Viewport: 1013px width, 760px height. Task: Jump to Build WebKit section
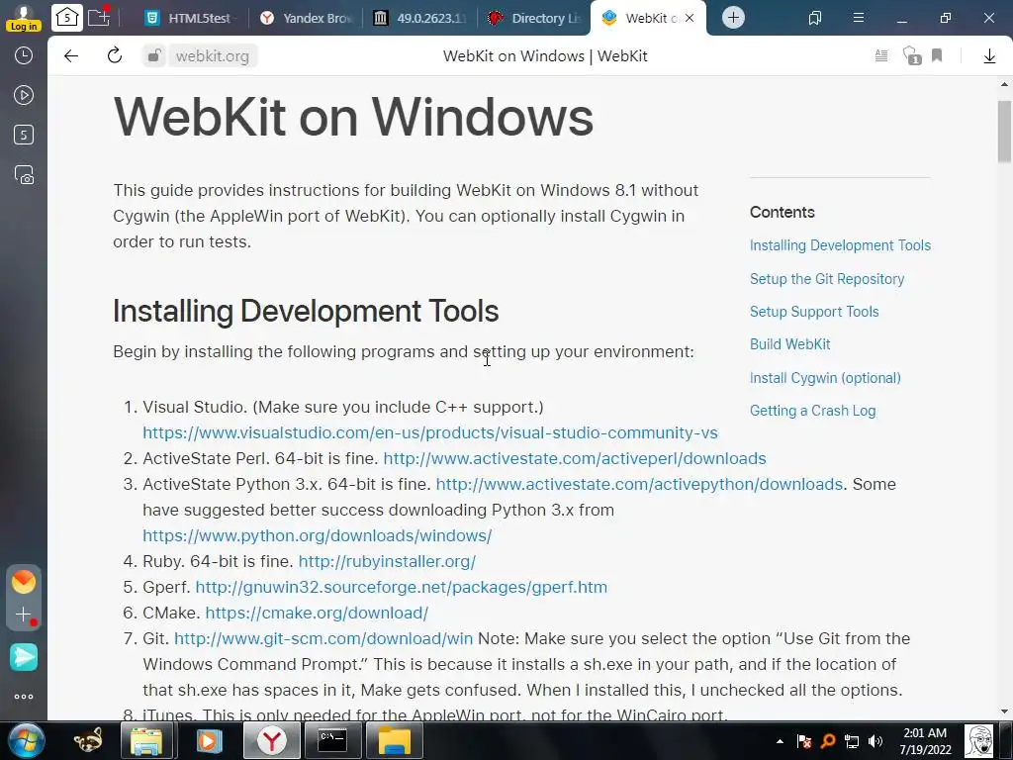(789, 344)
